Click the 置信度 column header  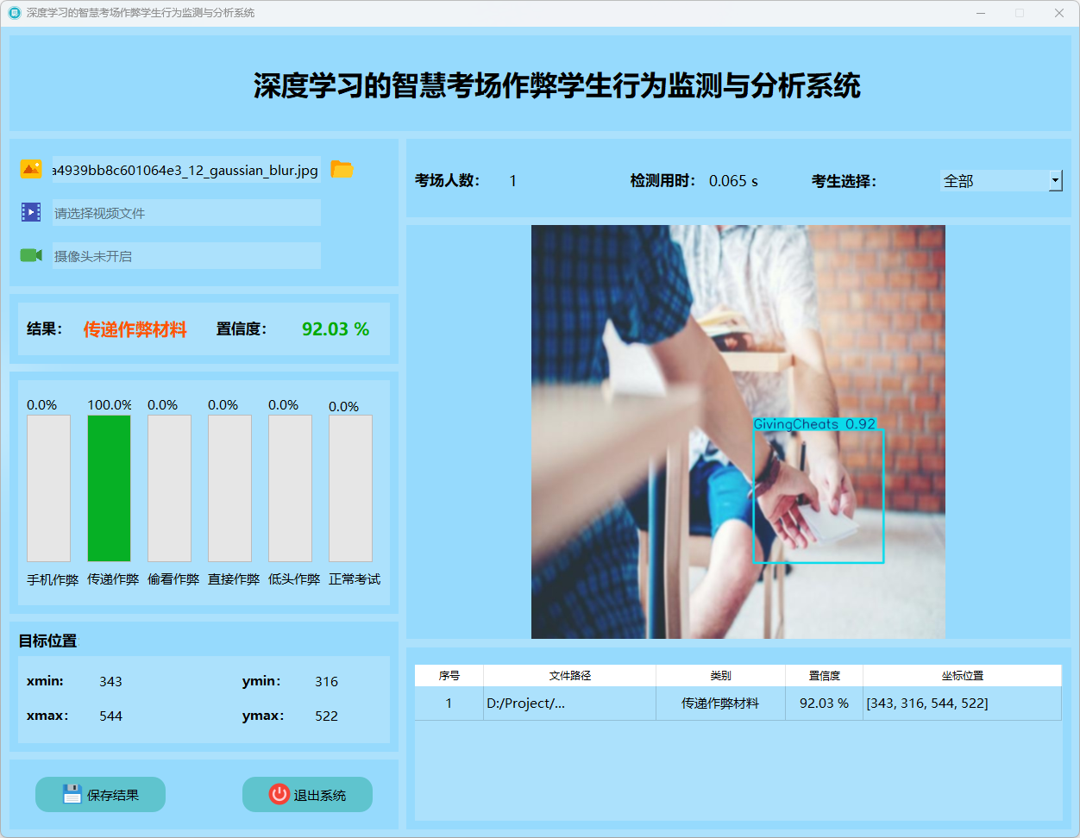click(x=824, y=676)
